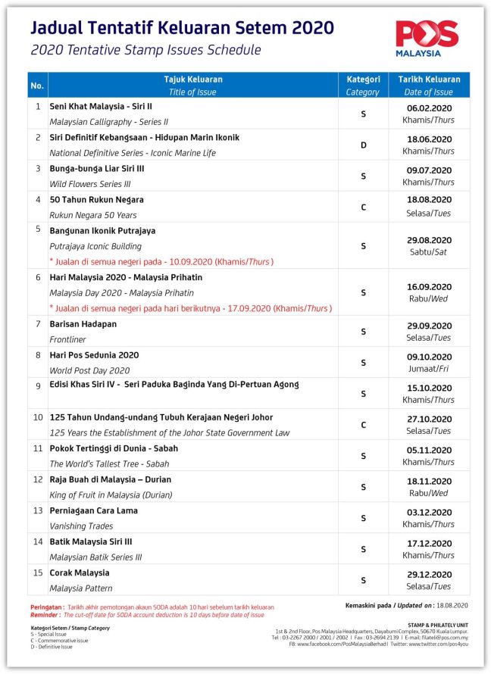Select the Kategori column header

[362, 80]
